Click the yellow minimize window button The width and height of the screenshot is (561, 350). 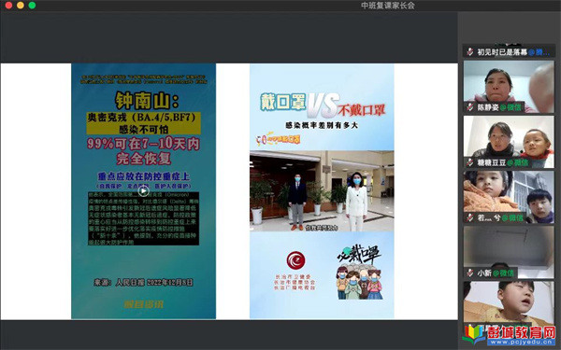tap(21, 6)
